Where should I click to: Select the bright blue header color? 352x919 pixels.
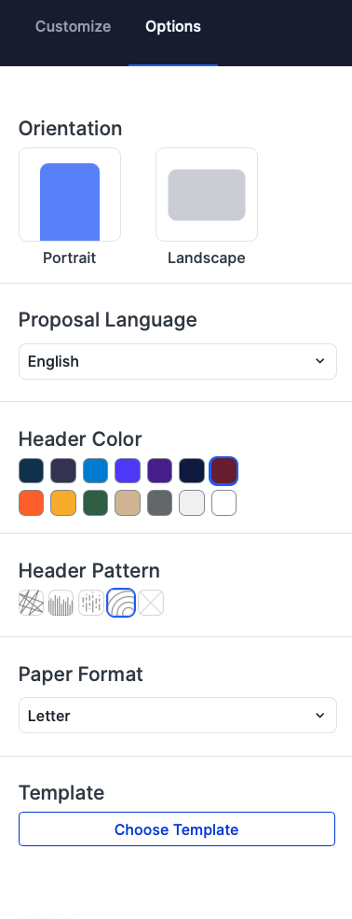(x=95, y=470)
